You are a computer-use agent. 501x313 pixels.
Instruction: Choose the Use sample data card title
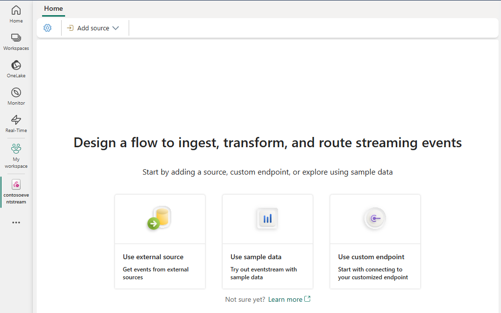(x=256, y=257)
